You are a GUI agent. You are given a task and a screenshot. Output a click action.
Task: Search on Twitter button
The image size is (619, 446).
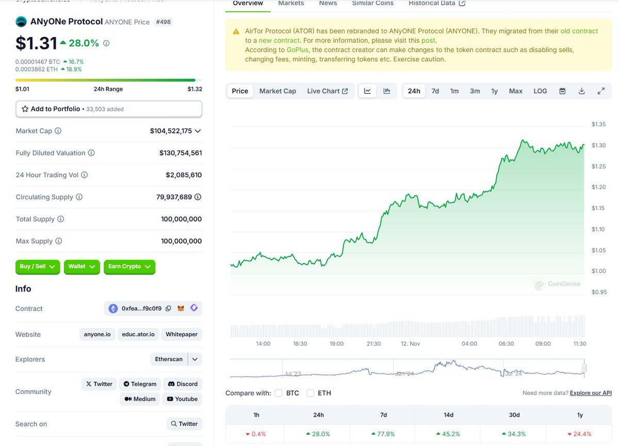184,424
